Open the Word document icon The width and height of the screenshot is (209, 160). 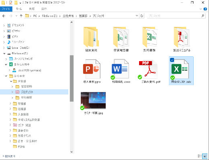click(120, 69)
